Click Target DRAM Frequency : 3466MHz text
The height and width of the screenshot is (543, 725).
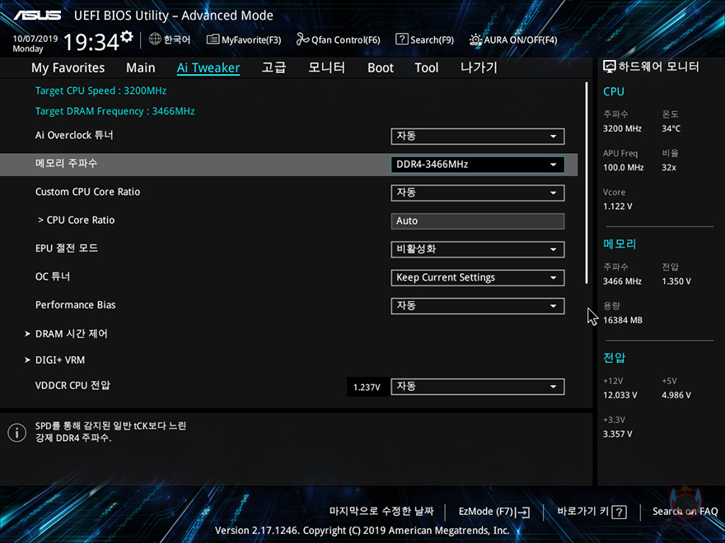tap(115, 111)
